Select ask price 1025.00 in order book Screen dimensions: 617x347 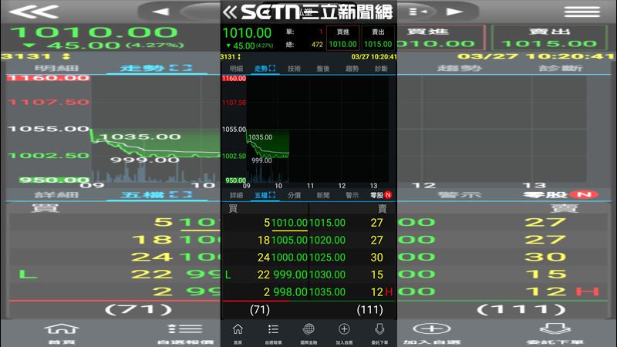tap(327, 258)
